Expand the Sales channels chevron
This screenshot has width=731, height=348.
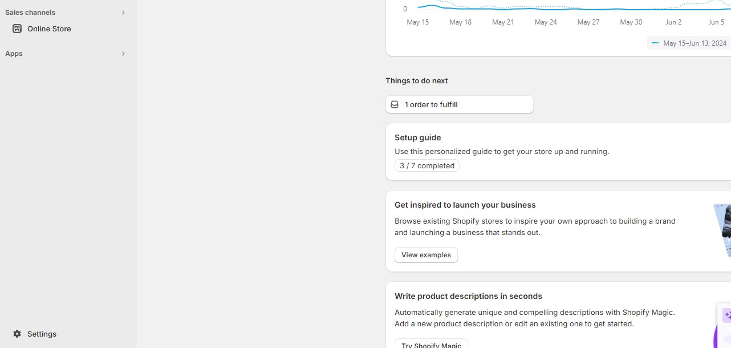coord(123,13)
